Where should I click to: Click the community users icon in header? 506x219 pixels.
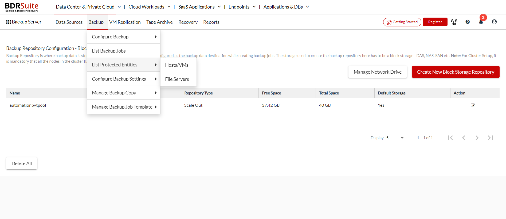(x=454, y=22)
